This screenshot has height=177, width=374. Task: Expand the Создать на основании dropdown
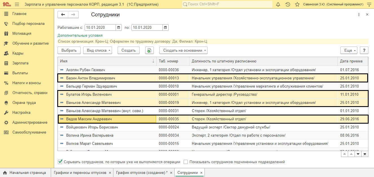click(x=183, y=51)
